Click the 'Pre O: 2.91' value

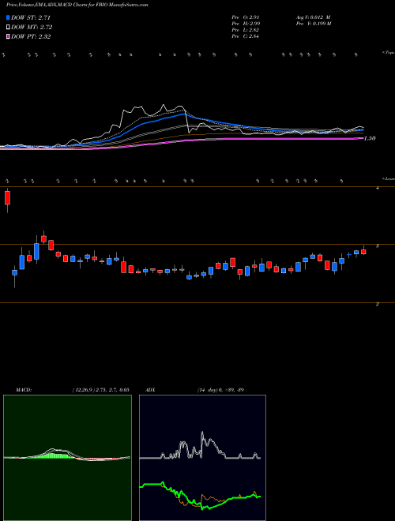(x=246, y=17)
